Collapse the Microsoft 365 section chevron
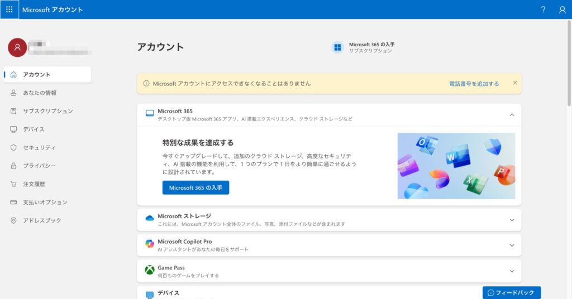This screenshot has height=299, width=572. (512, 114)
